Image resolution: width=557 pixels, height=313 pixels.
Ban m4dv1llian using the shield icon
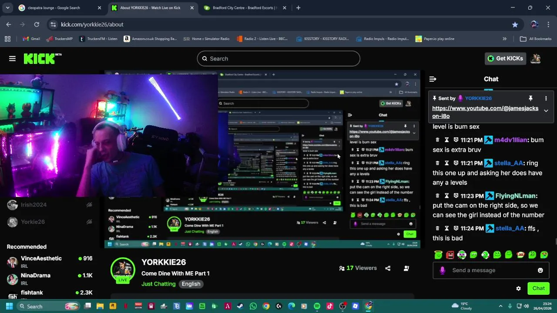pyautogui.click(x=456, y=140)
